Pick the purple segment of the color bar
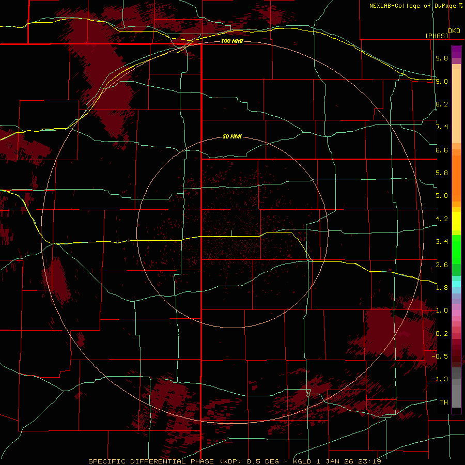 click(456, 52)
